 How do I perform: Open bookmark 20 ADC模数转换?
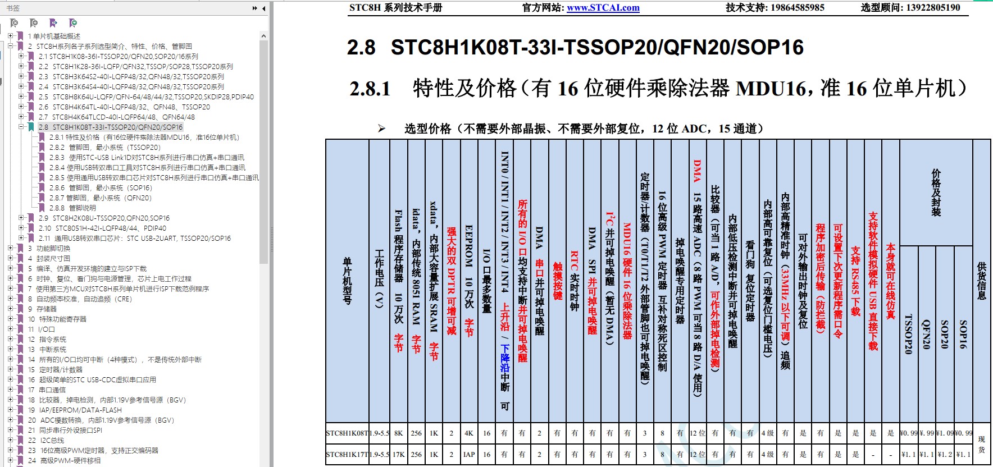101,420
